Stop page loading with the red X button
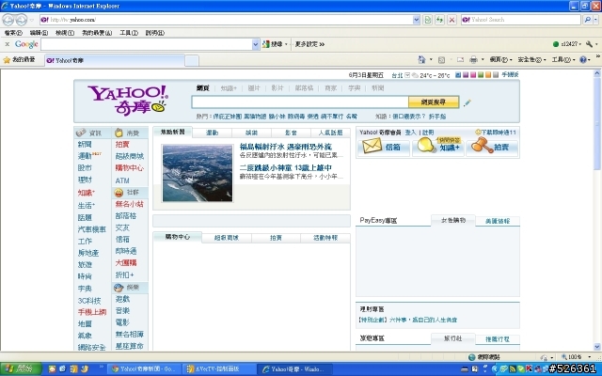The width and height of the screenshot is (602, 376). pos(451,20)
